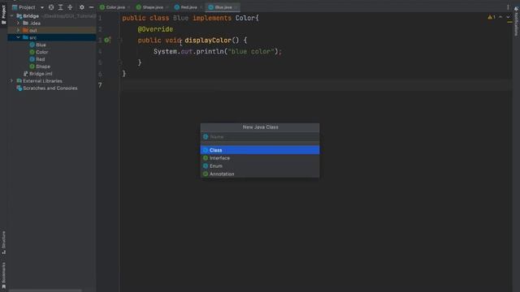
Task: Open the Project panel settings gear
Action: (82, 7)
